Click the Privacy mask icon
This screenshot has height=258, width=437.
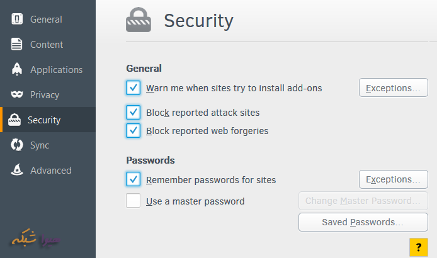[18, 95]
